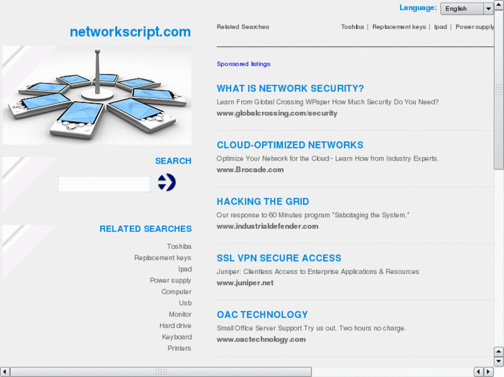Open Replacement keys in top related bar
This screenshot has height=377, width=504.
[399, 27]
